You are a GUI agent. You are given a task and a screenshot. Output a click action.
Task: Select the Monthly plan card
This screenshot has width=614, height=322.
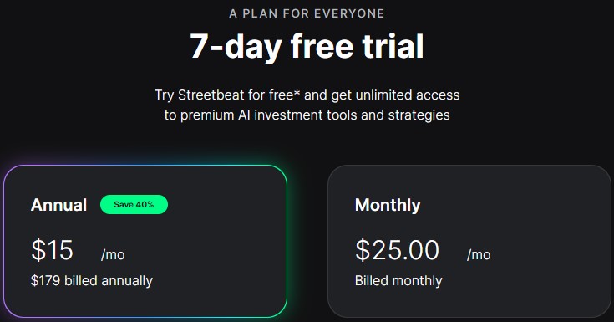(469, 241)
